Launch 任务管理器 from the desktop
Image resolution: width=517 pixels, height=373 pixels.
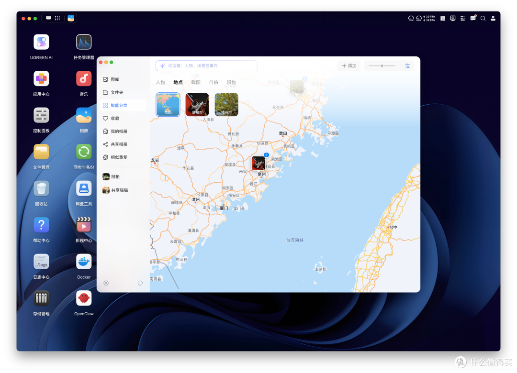(84, 42)
